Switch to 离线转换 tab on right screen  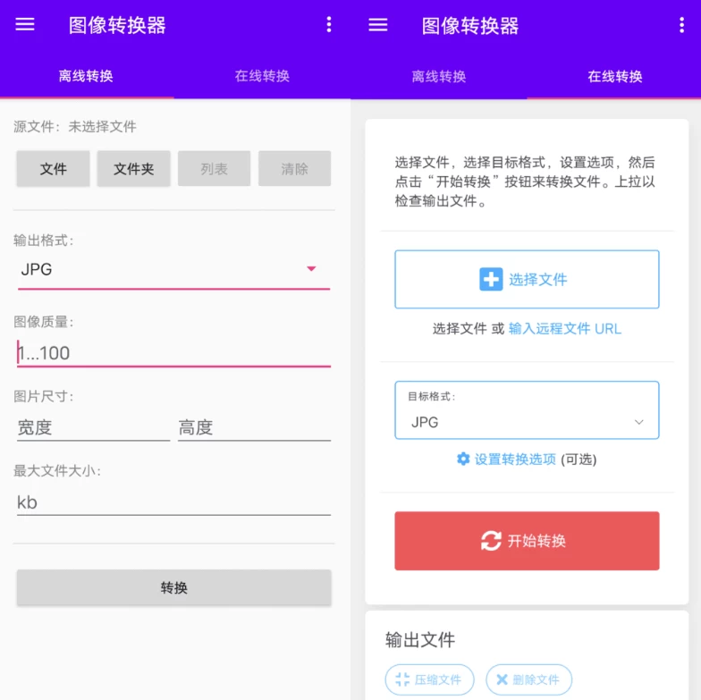click(438, 76)
